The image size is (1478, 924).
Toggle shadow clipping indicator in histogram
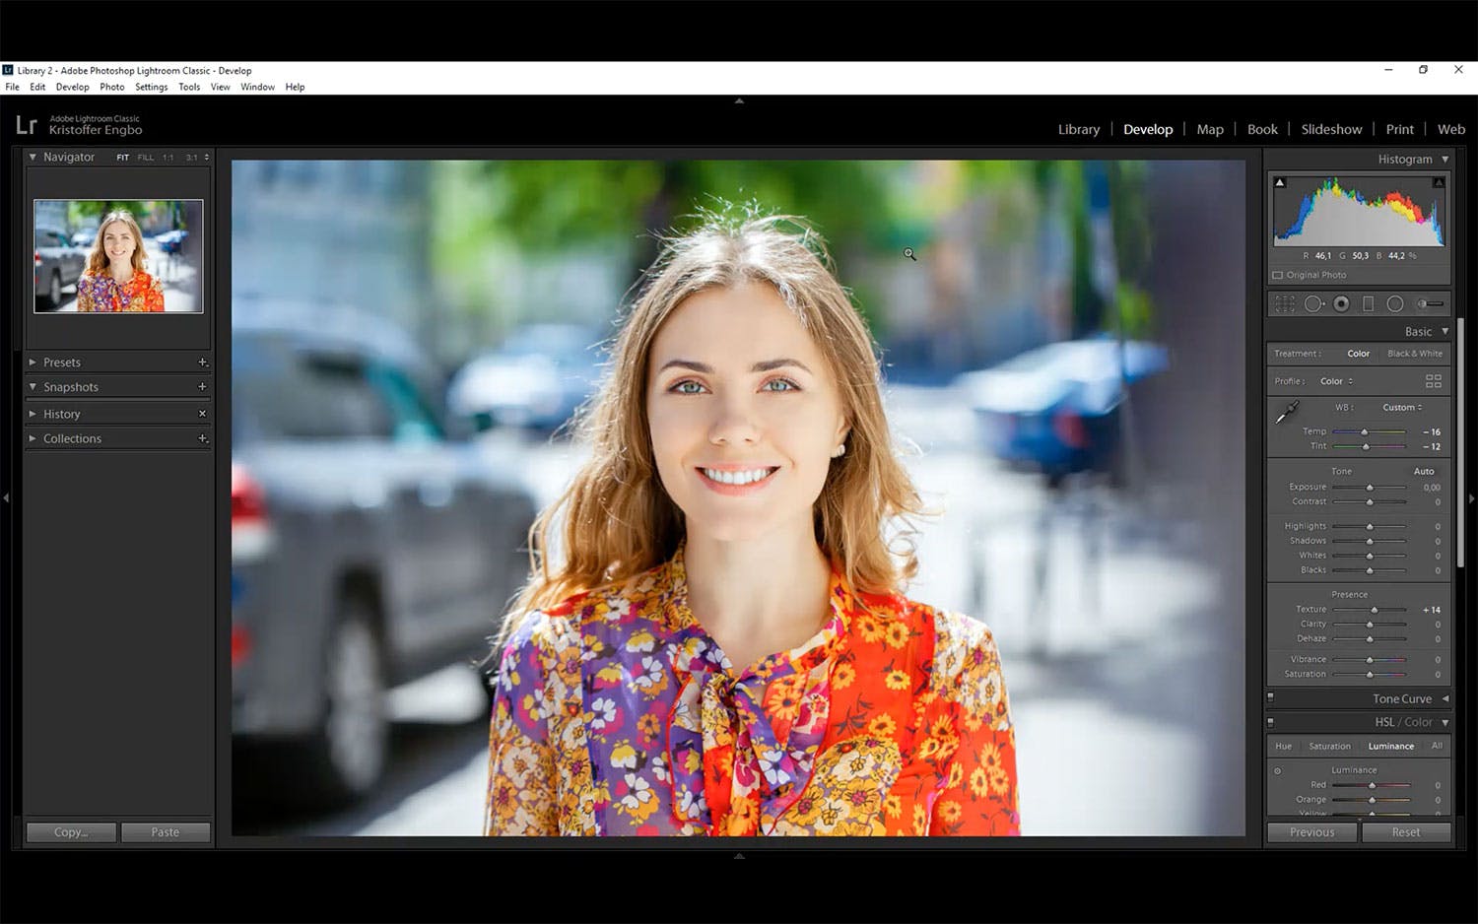pyautogui.click(x=1280, y=182)
